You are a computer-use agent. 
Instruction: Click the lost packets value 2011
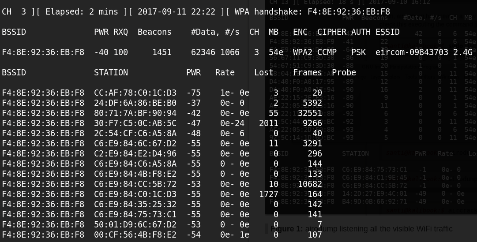268,123
